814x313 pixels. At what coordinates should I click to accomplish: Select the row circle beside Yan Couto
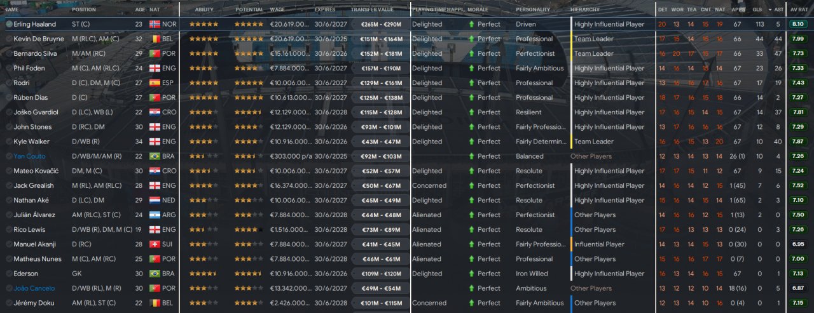tap(9, 156)
